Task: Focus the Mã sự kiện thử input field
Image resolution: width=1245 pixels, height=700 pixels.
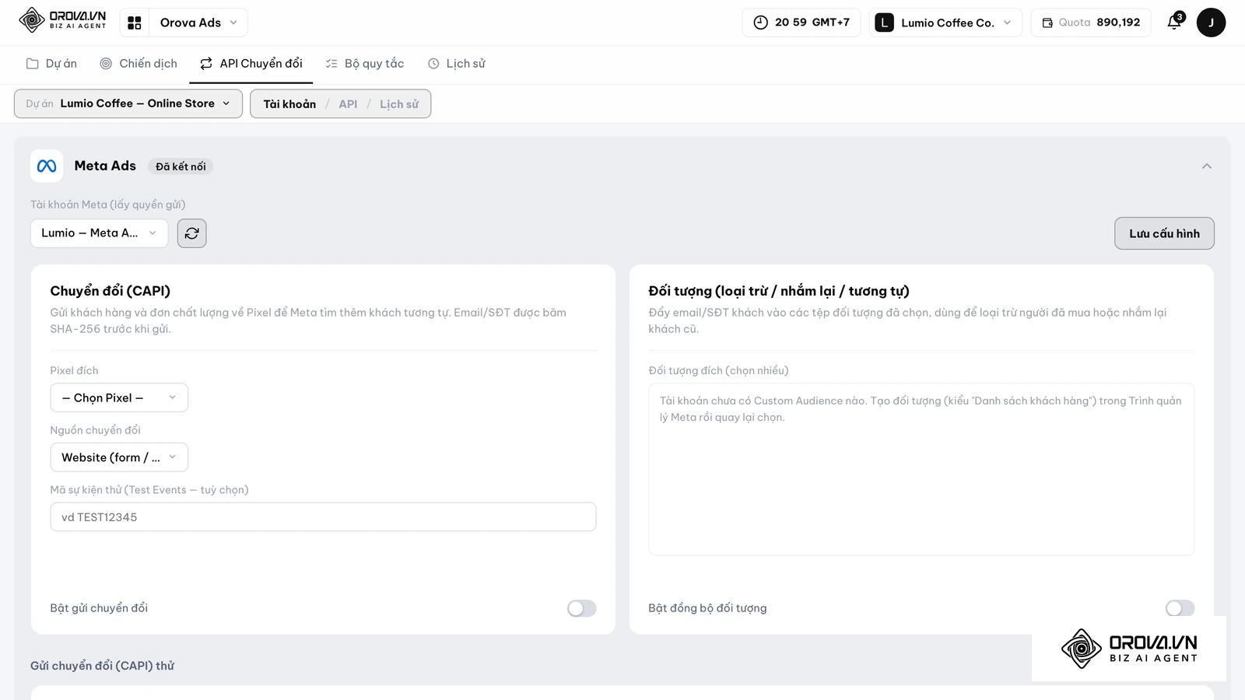Action: coord(323,517)
